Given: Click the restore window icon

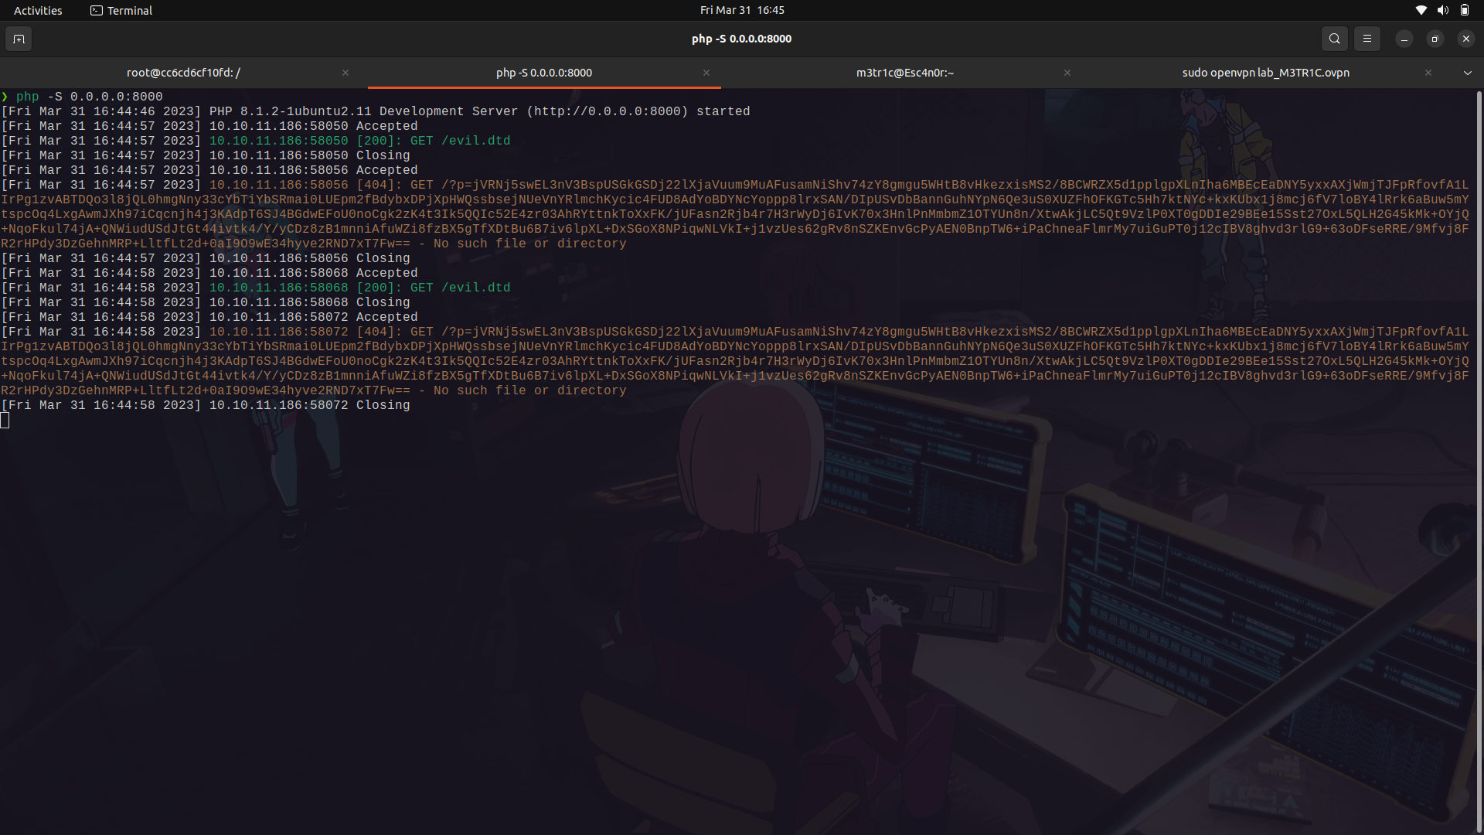Looking at the screenshot, I should pyautogui.click(x=1435, y=39).
